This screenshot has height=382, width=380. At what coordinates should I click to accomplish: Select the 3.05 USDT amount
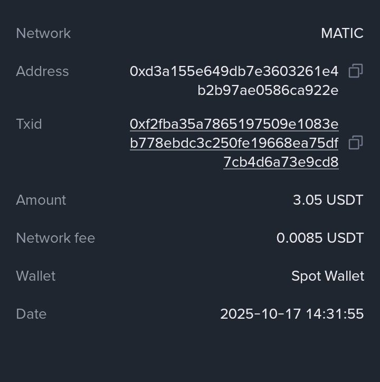(328, 200)
